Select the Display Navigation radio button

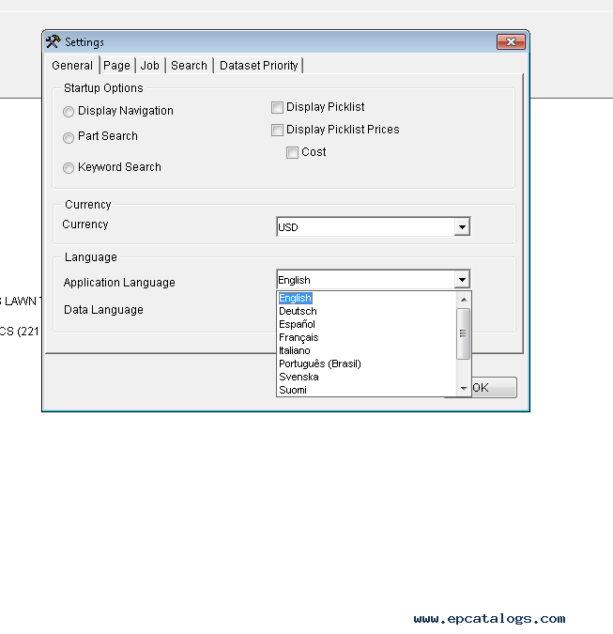tap(69, 112)
